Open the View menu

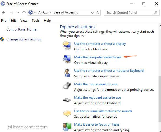(24, 21)
